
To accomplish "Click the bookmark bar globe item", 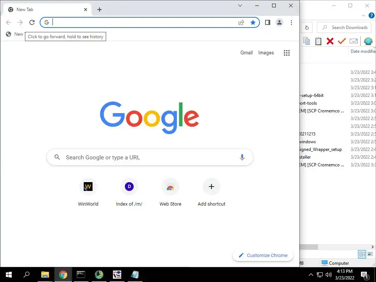I will (14, 34).
